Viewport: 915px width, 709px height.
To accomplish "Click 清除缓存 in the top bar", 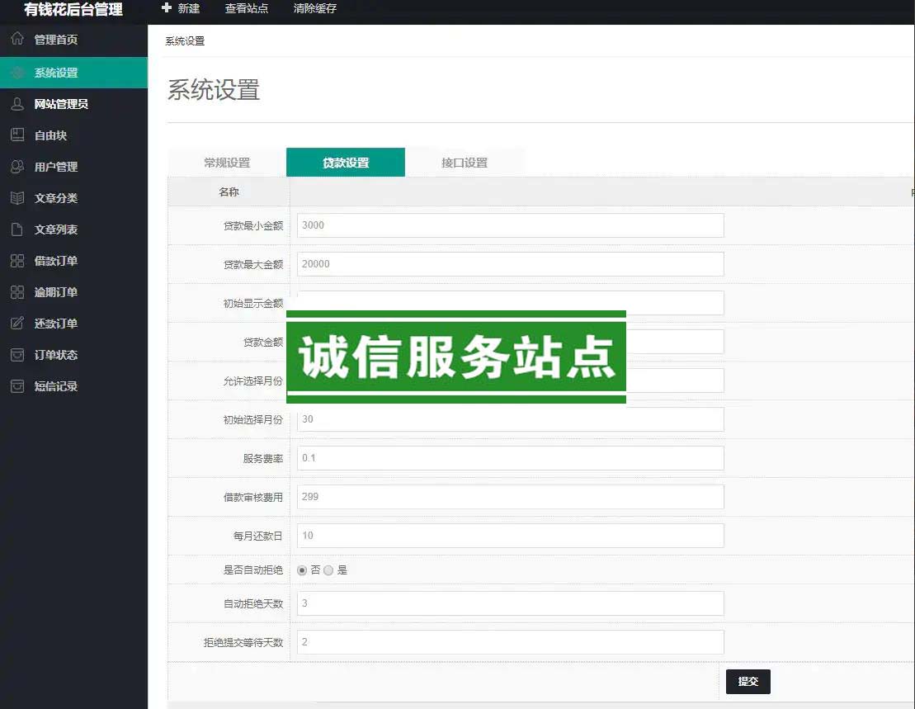I will click(314, 9).
